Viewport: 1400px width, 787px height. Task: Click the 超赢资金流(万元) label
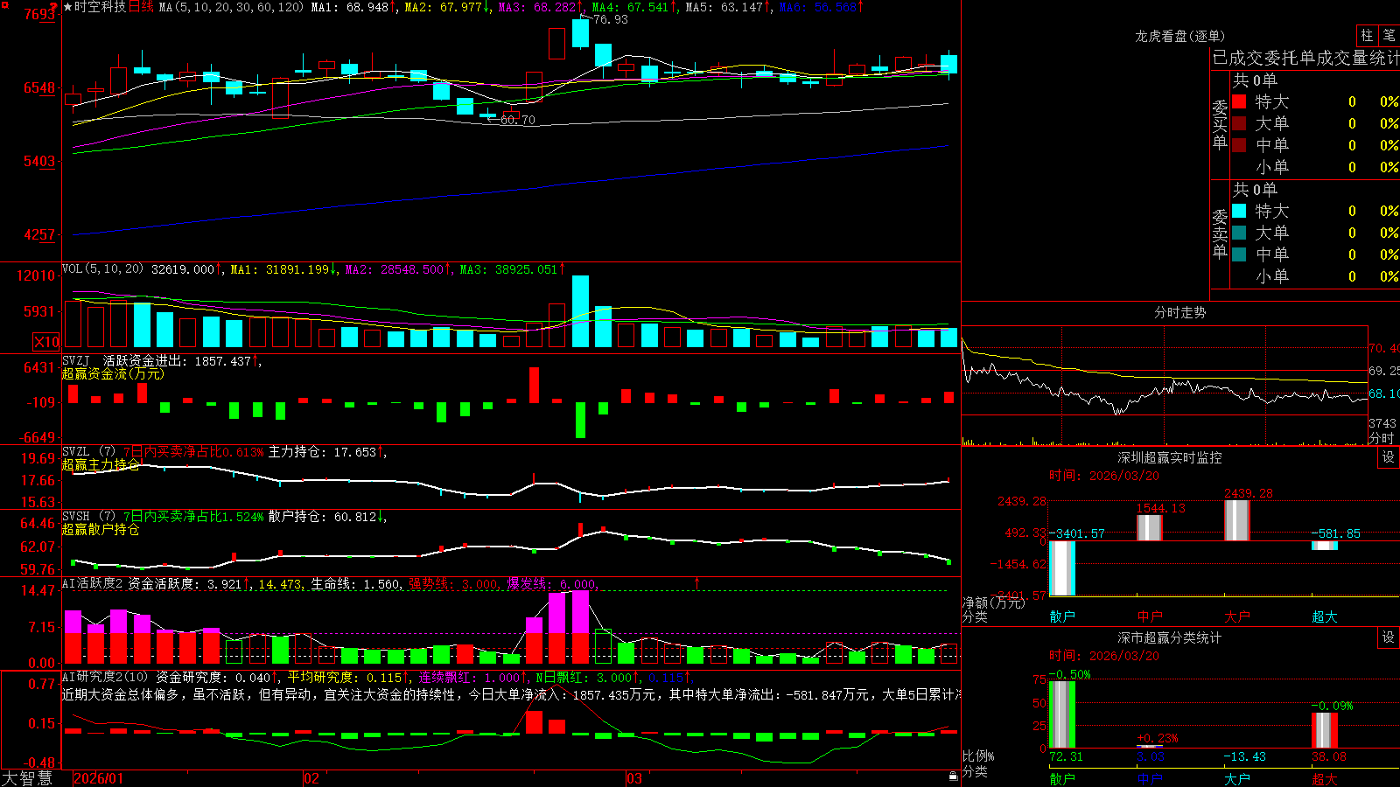point(113,373)
